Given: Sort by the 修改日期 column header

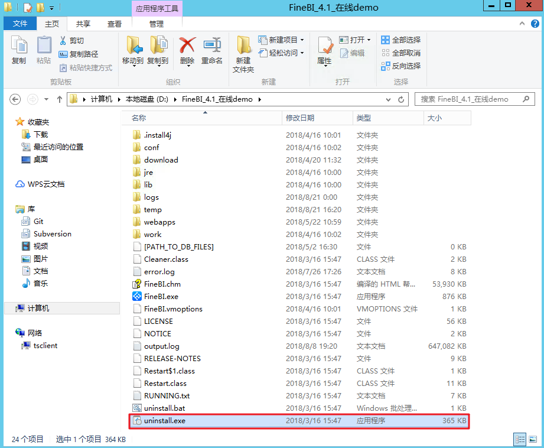Looking at the screenshot, I should point(318,118).
